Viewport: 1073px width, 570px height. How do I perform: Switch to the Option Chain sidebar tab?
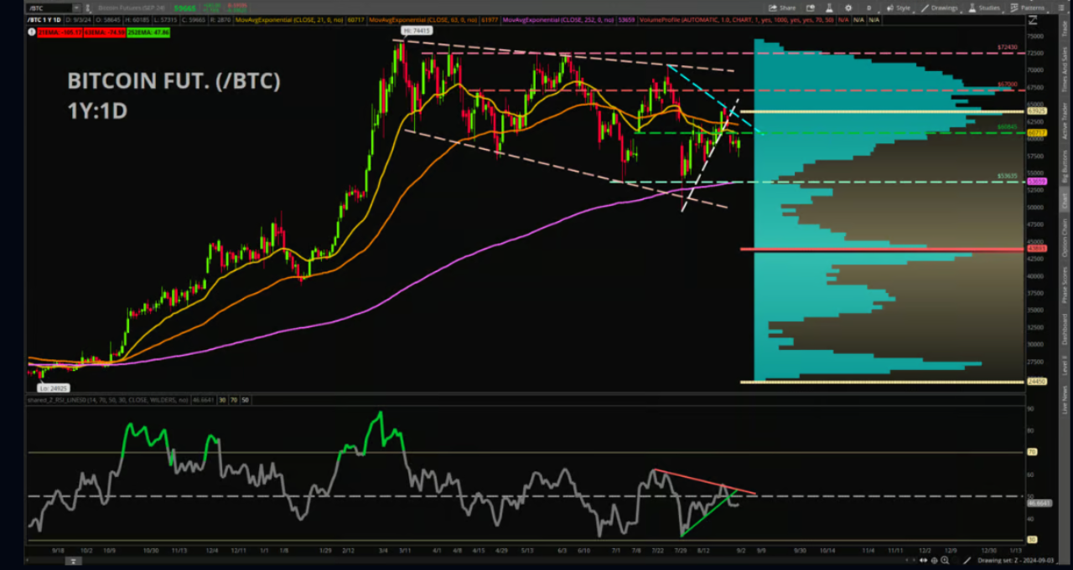[1065, 237]
